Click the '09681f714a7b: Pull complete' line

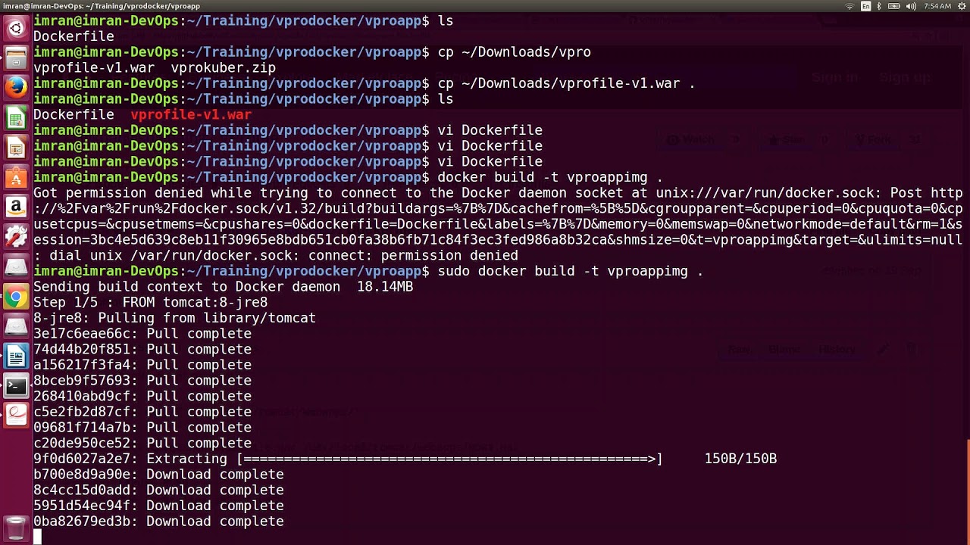tap(142, 428)
